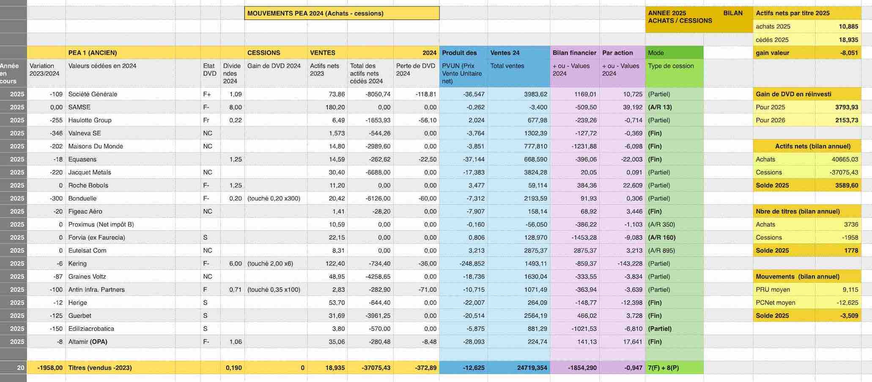Select the '(touché 2,00 x6)' note cell
Image resolution: width=872 pixels, height=382 pixels.
pos(276,264)
